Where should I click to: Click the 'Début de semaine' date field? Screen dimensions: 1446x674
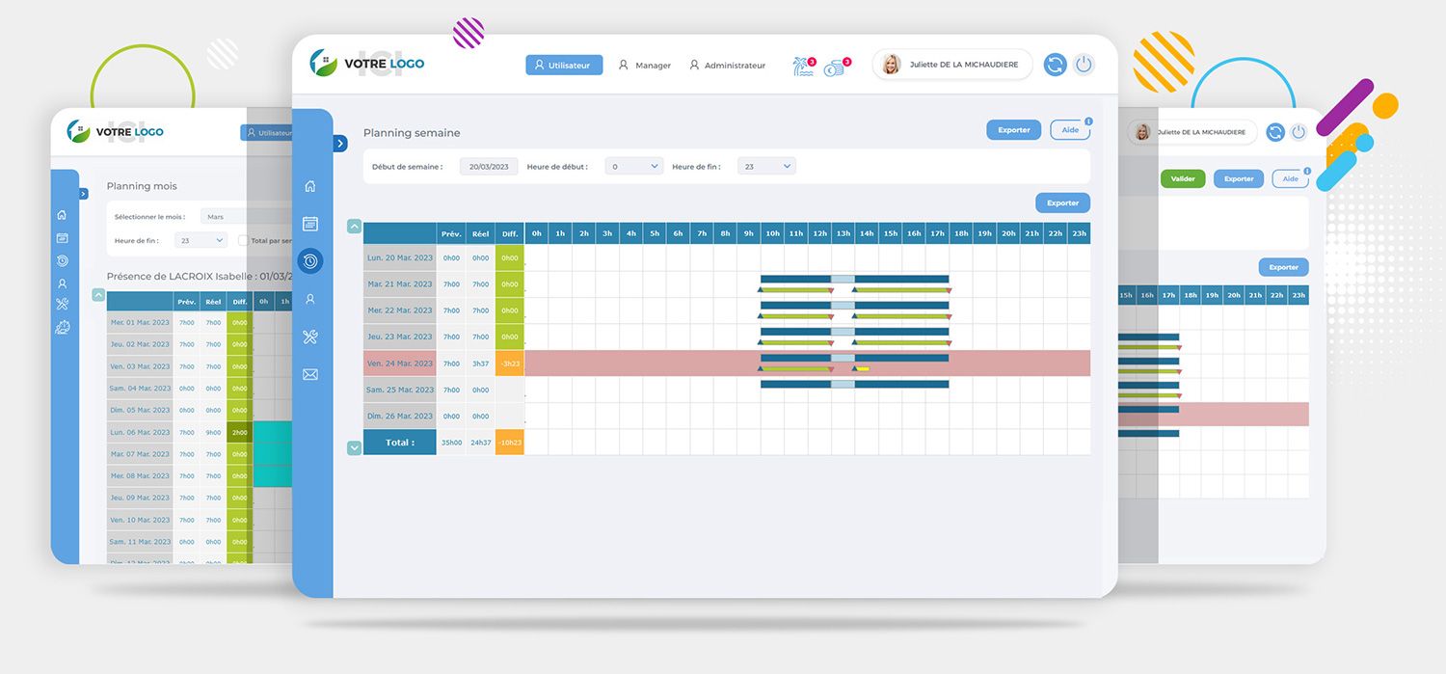pyautogui.click(x=489, y=167)
